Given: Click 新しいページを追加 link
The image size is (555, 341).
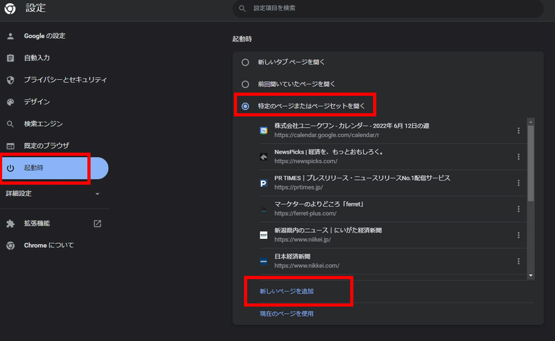Looking at the screenshot, I should (x=287, y=292).
